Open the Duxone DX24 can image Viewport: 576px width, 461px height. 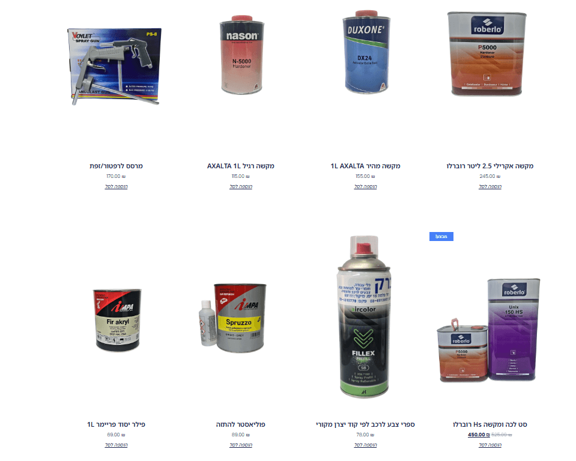point(366,52)
